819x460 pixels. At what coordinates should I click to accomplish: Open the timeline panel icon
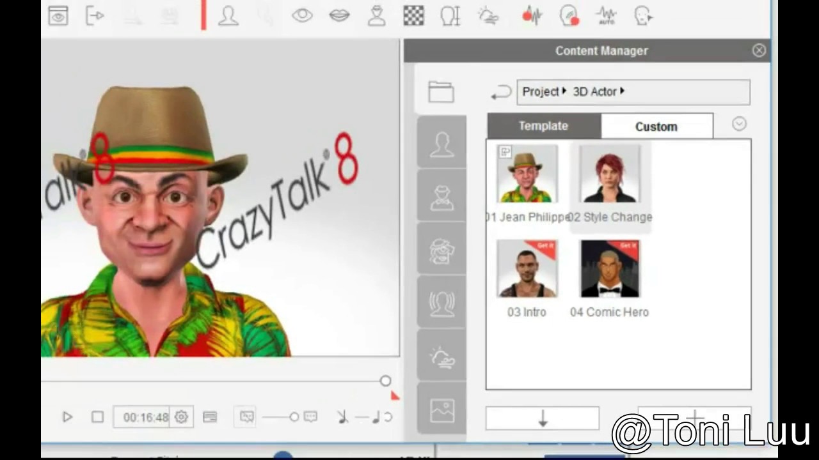click(210, 417)
